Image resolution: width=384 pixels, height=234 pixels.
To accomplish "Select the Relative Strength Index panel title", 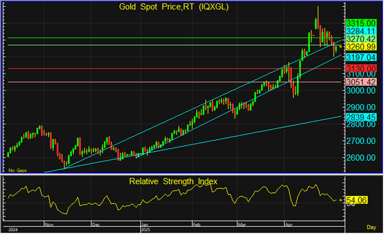I will (173, 181).
